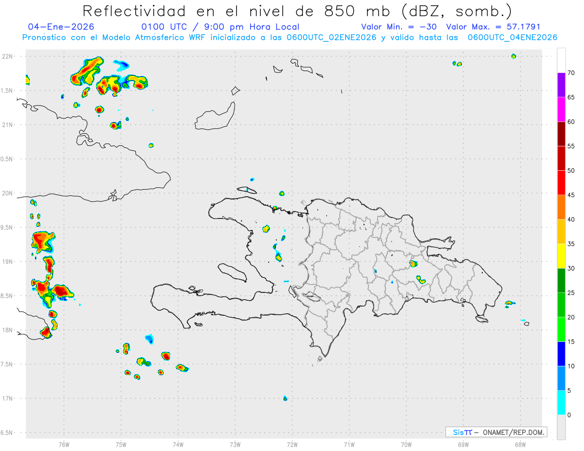This screenshot has width=584, height=451.
Task: Click the '69W' longitude label
Action: [x=463, y=444]
